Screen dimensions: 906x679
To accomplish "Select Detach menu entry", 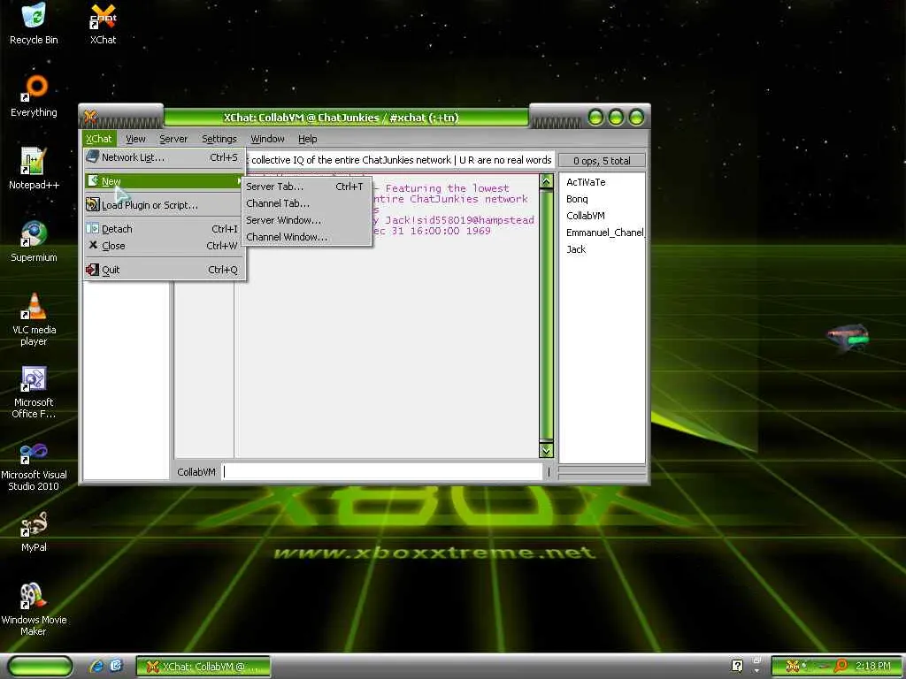I will [165, 229].
